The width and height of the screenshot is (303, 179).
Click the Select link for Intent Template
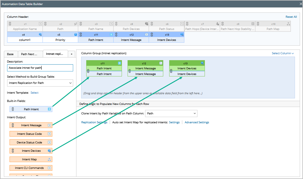point(34,93)
